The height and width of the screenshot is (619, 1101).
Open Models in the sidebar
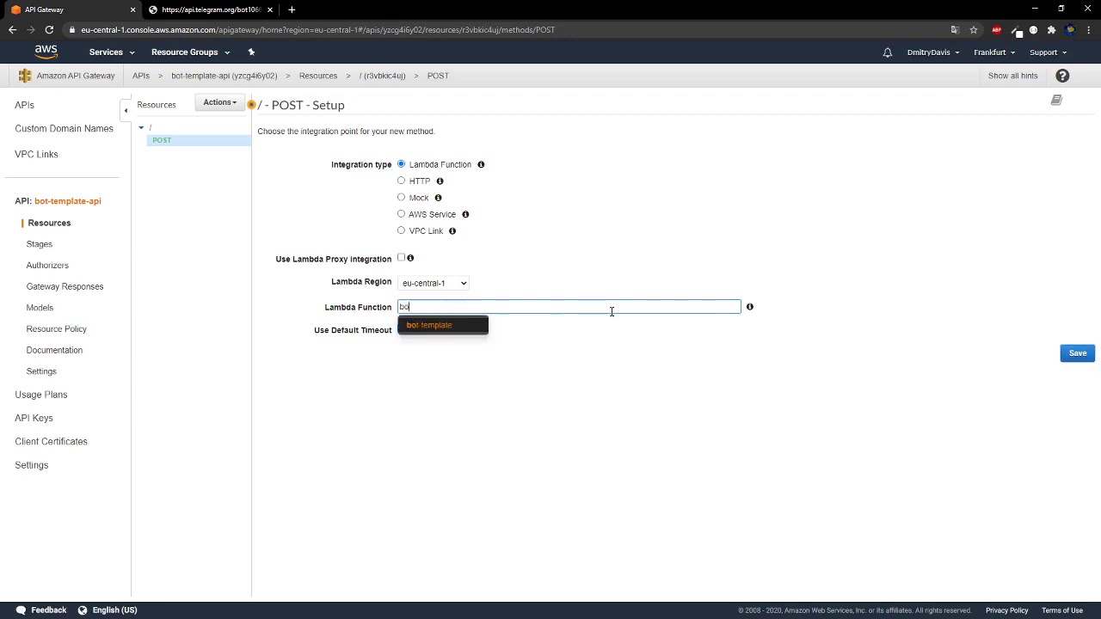[40, 308]
